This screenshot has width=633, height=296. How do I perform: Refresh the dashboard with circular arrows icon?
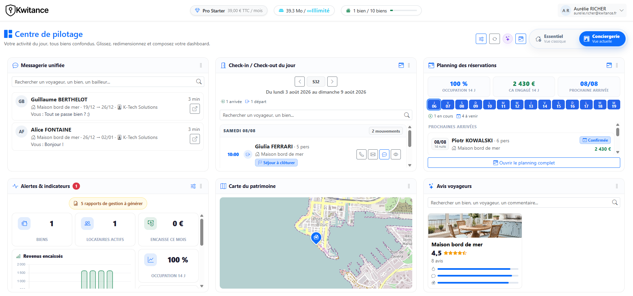[x=495, y=39]
